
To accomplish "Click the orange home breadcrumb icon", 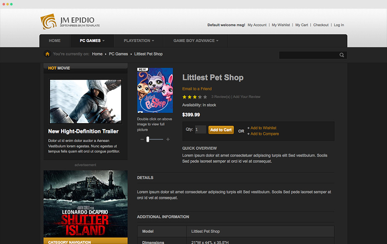I will pyautogui.click(x=48, y=54).
